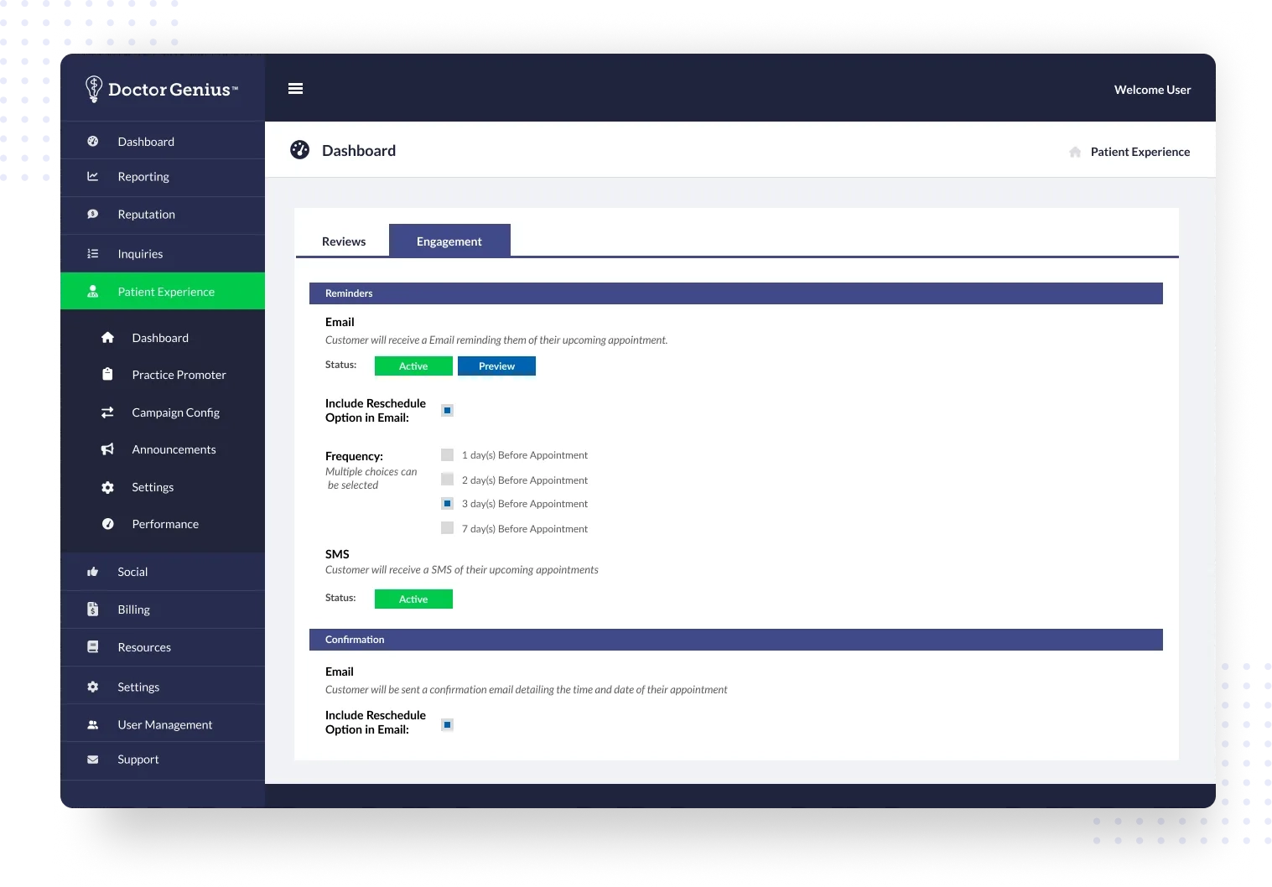Open User Management section
1272x887 pixels.
click(163, 724)
